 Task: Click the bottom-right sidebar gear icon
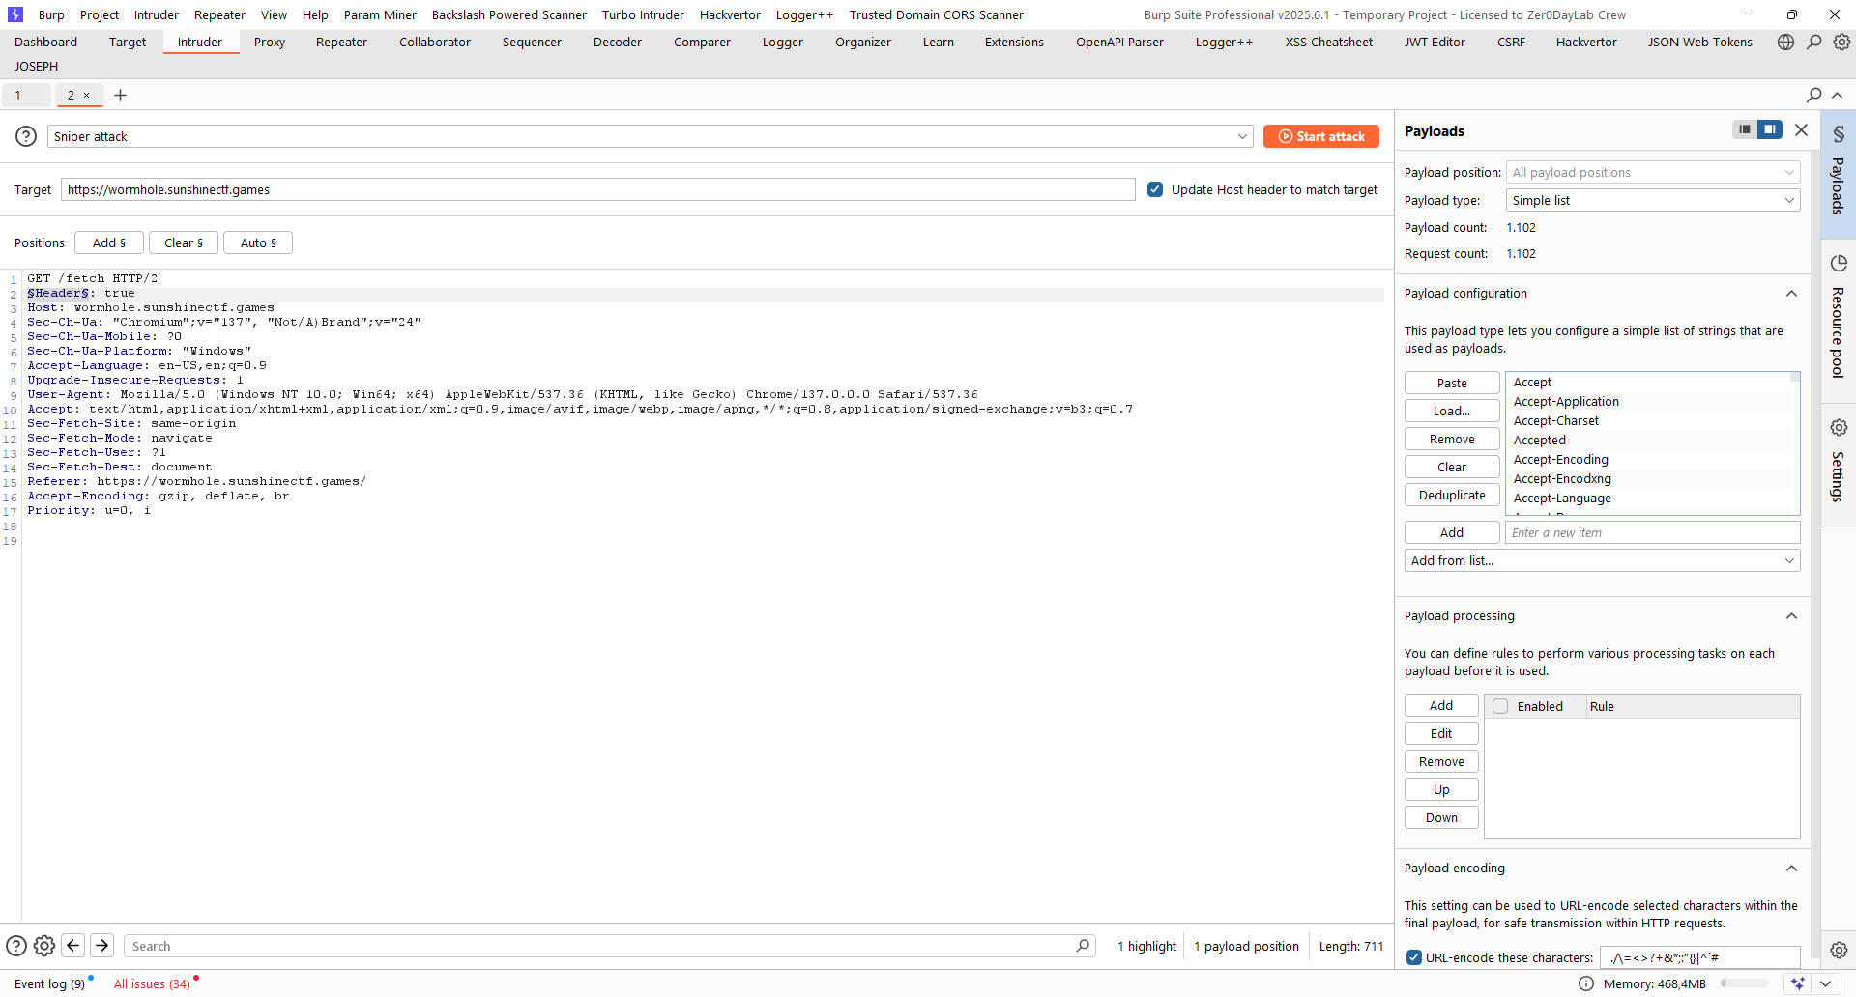tap(1839, 950)
